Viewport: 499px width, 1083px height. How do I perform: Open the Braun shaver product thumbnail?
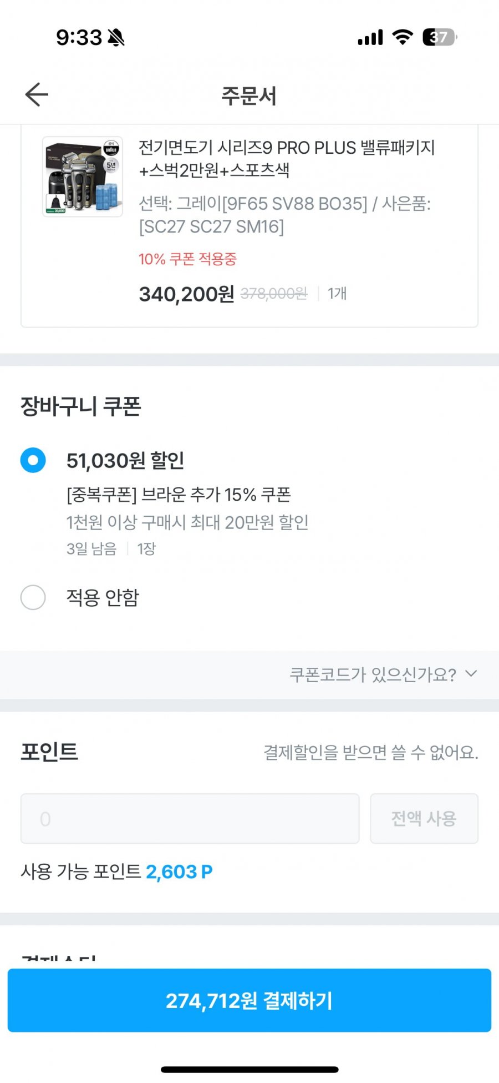(83, 177)
